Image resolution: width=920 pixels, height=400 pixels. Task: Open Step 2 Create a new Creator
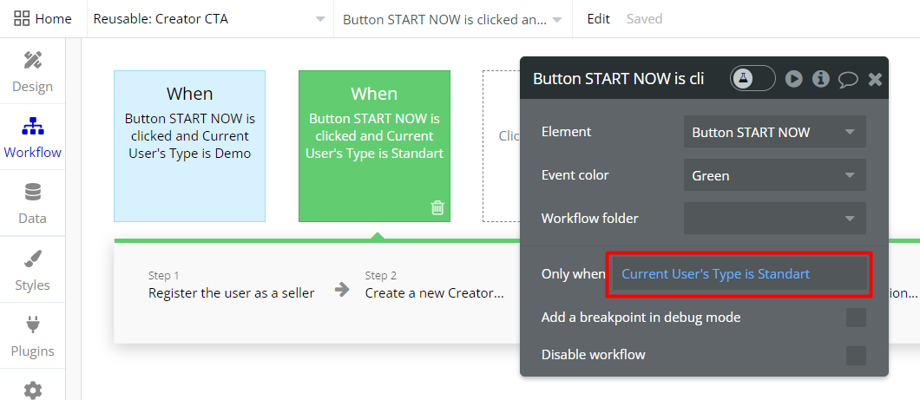(434, 285)
